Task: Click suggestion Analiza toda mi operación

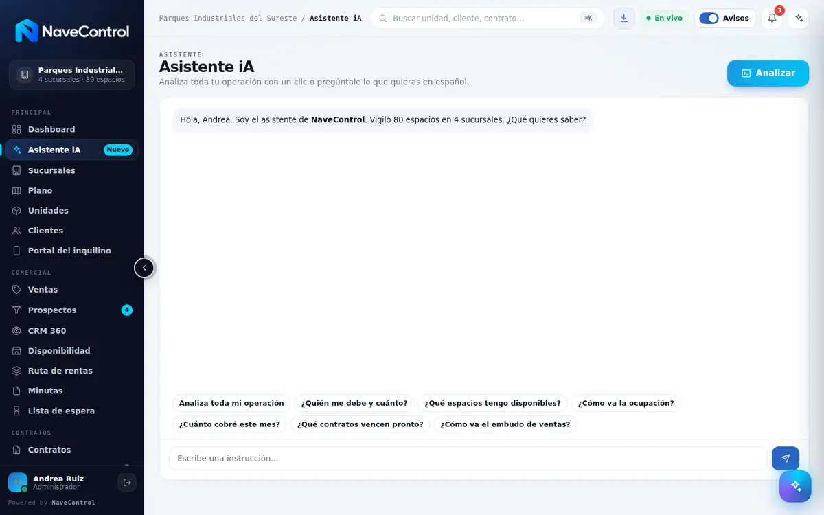Action: point(231,404)
